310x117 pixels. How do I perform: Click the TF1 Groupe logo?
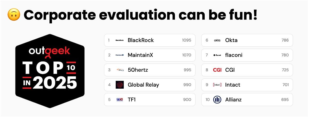pos(120,99)
